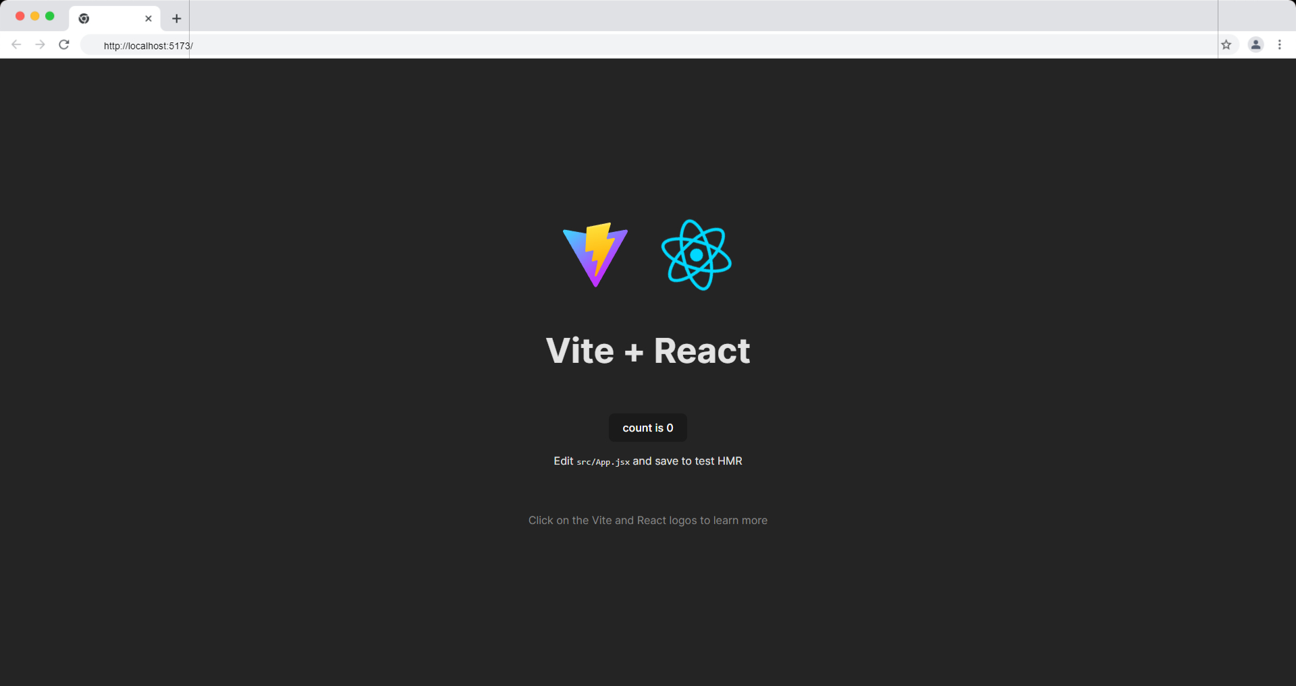Screen dimensions: 1296x686
Task: Increment the 'count is 0' button
Action: tap(648, 428)
